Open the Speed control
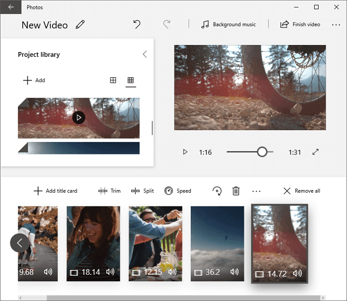This screenshot has height=301, width=347. pyautogui.click(x=177, y=191)
